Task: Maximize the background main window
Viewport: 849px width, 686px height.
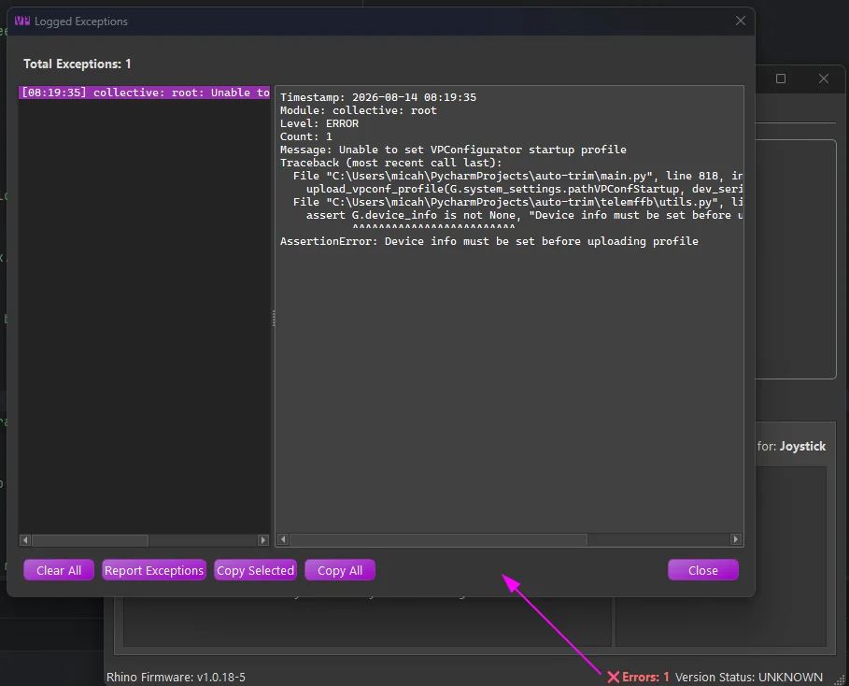Action: (x=781, y=79)
